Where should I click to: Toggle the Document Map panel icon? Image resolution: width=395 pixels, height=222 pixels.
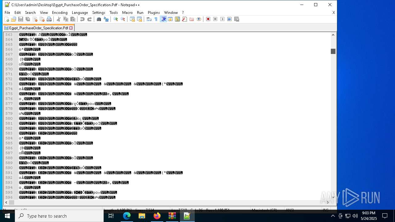point(177,19)
